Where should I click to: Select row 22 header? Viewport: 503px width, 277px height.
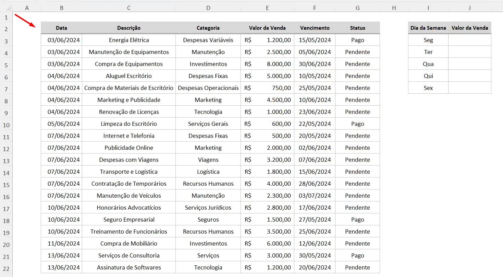[x=6, y=268]
